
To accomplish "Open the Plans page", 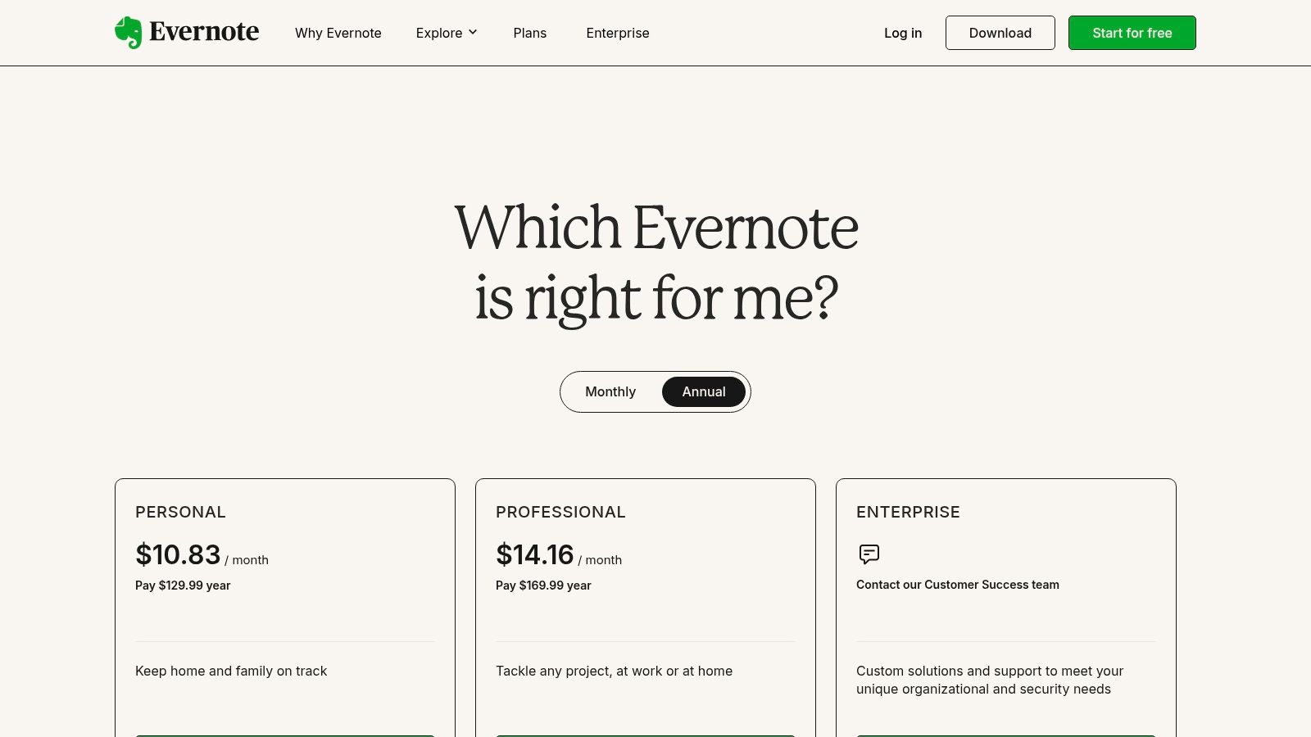I will [529, 33].
